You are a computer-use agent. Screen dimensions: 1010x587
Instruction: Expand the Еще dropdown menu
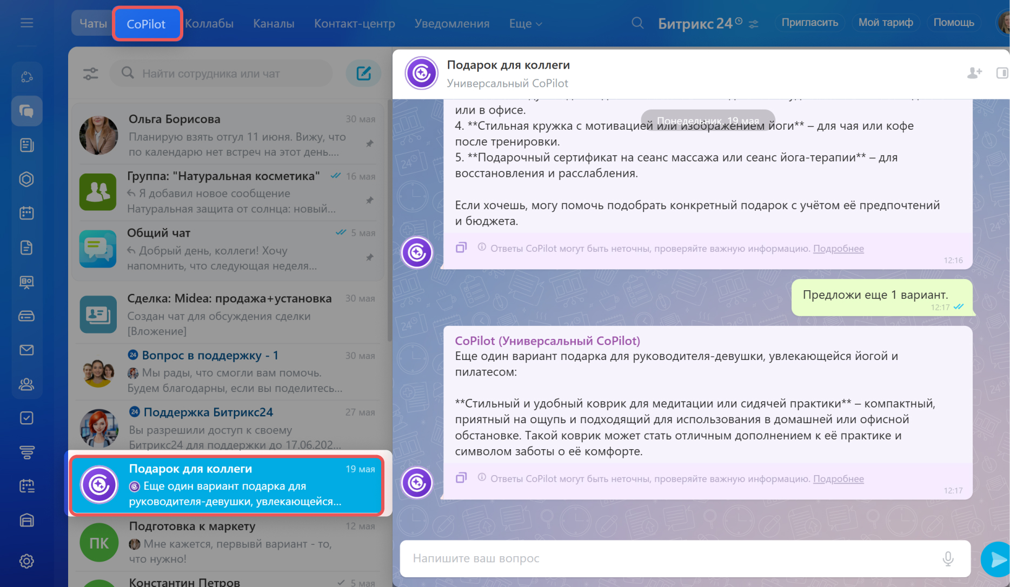tap(526, 24)
